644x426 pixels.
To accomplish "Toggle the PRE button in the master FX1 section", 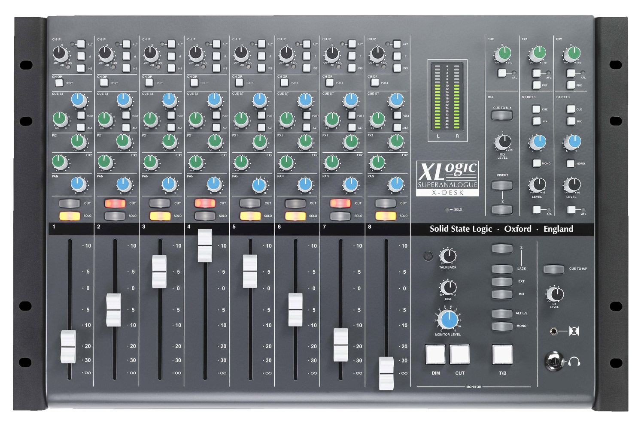I will 536,85.
